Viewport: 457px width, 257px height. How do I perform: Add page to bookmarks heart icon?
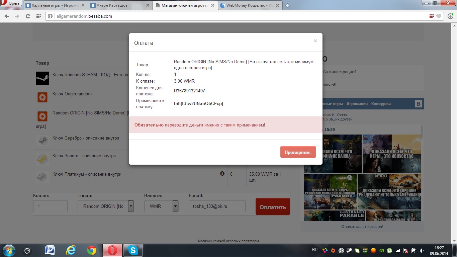(x=439, y=16)
